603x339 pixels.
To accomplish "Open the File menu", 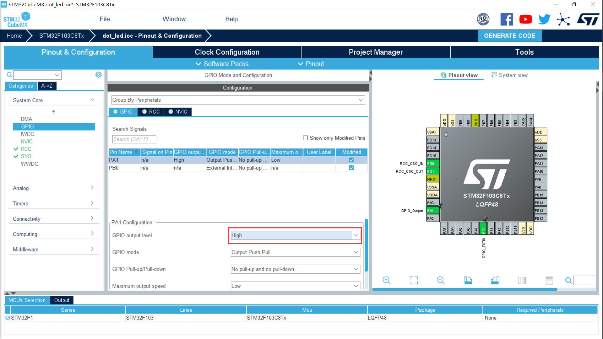I will click(105, 19).
